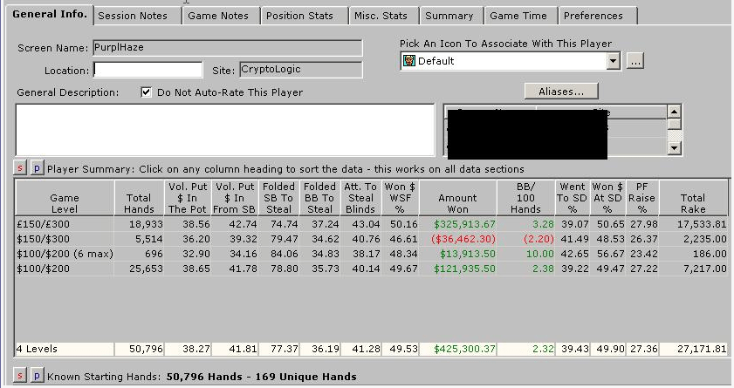The image size is (734, 388).
Task: Click the 'p' icon beside Known Starting Hands
Action: 37,376
